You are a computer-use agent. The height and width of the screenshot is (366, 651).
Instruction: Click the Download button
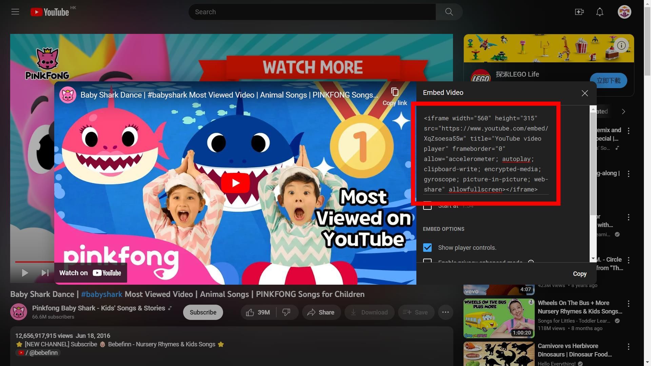[370, 312]
